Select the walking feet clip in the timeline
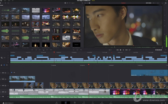This screenshot has width=168, height=104. click(x=59, y=92)
